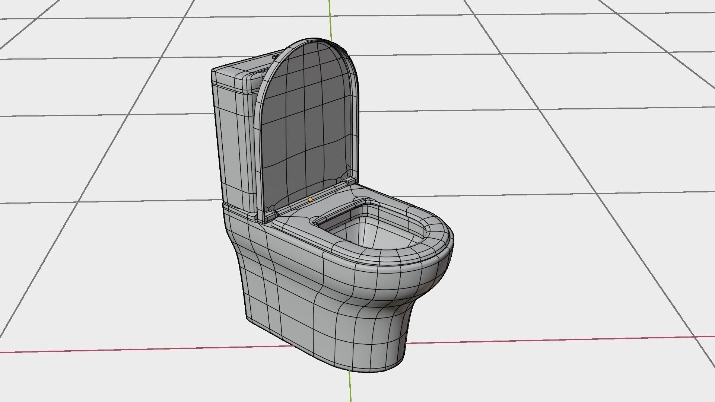The image size is (715, 402).
Task: Select the orange origin point on the seat hinge
Action: pos(310,200)
